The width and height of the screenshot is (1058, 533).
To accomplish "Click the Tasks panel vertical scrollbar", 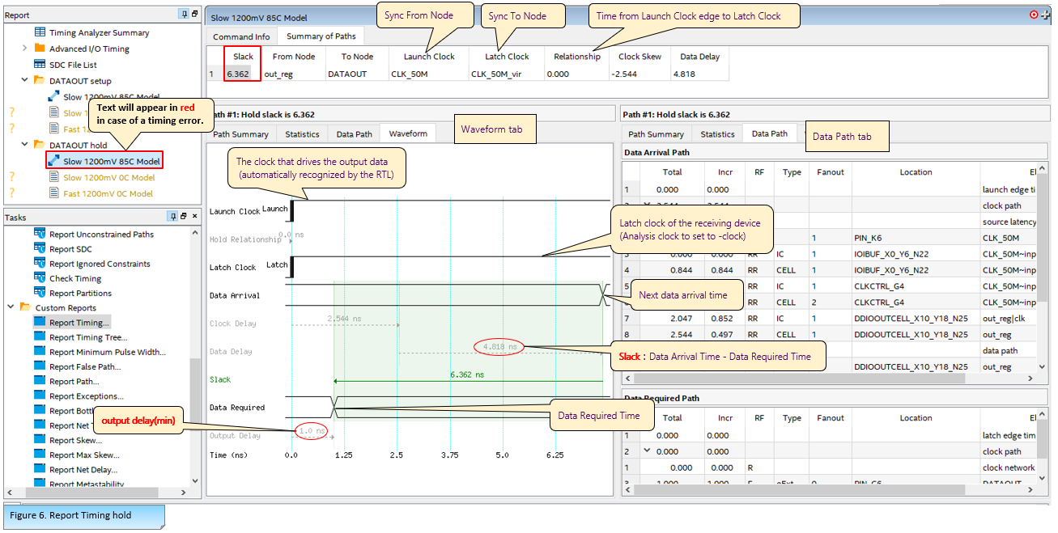I will click(194, 404).
